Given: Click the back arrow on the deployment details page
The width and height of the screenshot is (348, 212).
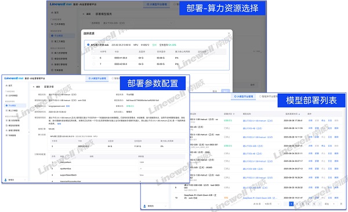Looking at the screenshot, I should (34, 87).
